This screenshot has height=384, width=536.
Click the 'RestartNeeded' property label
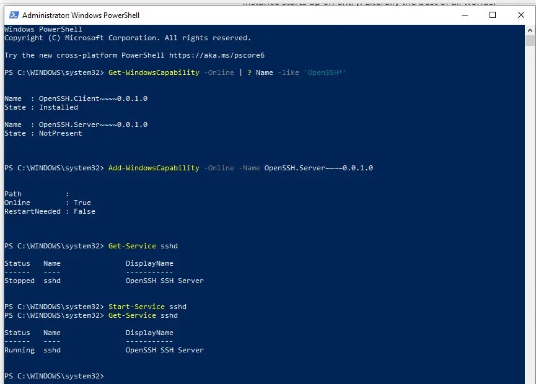32,211
